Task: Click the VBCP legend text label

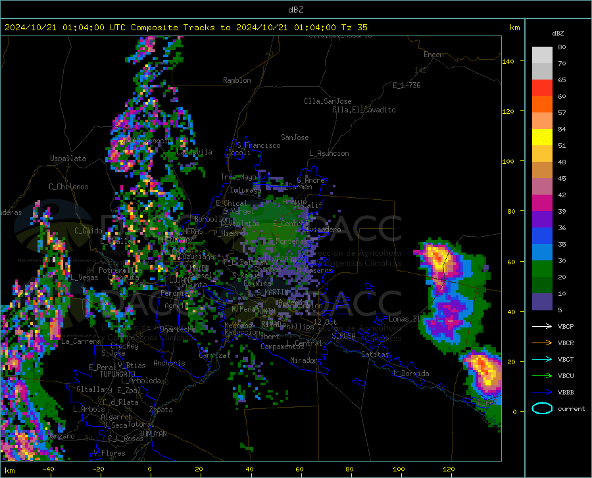Action: tap(566, 326)
